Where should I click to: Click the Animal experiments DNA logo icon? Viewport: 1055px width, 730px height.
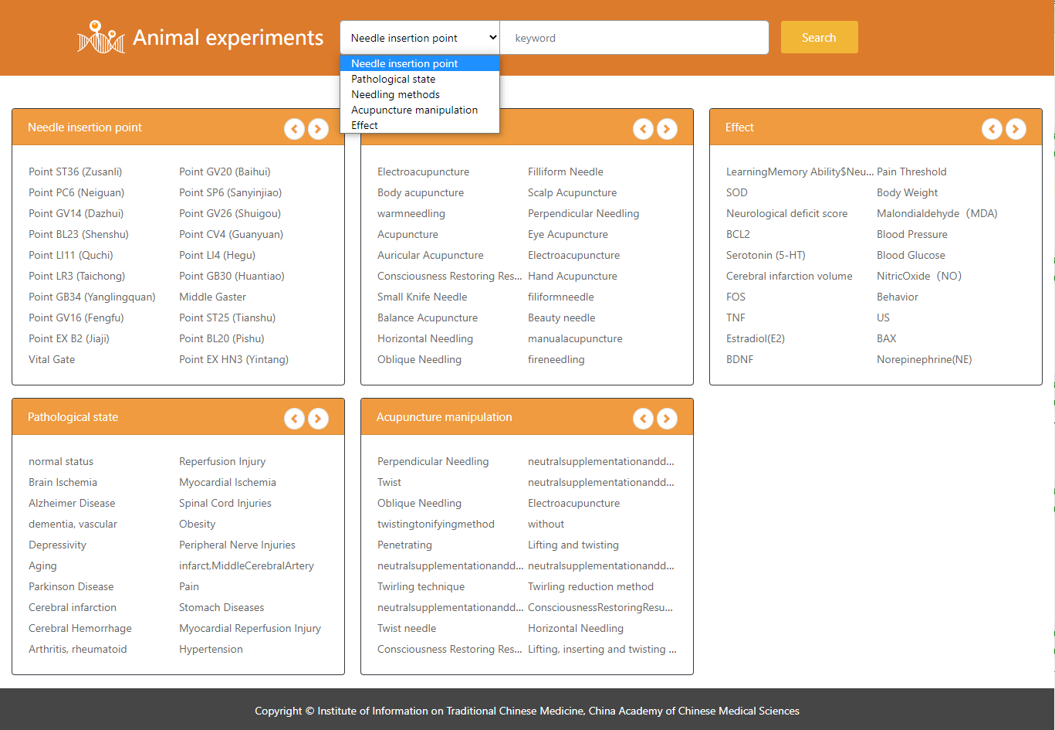click(100, 37)
